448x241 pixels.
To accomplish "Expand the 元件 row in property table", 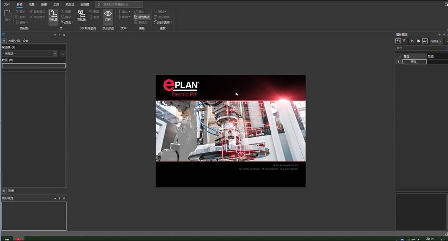I will coord(405,62).
